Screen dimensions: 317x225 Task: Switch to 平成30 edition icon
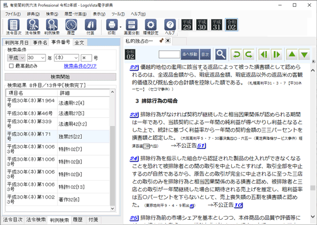(202, 25)
